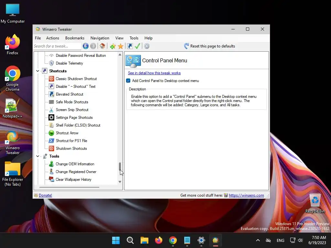This screenshot has width=331, height=248.
Task: Go to Home page toolbar icon
Action: click(x=102, y=46)
